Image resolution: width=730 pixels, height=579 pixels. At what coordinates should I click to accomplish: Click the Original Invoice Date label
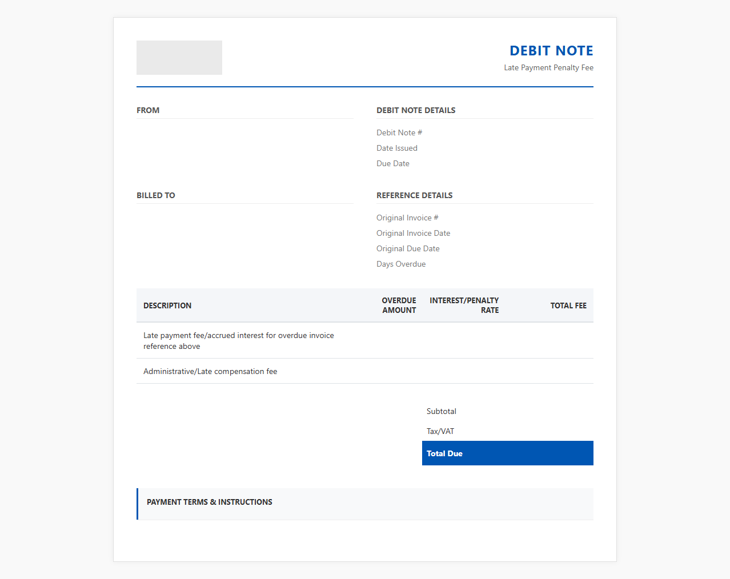pos(413,233)
